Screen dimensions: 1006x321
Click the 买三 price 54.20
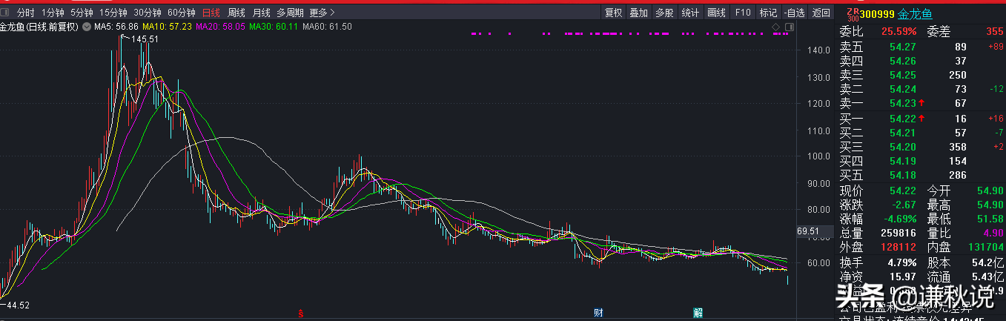tap(902, 147)
